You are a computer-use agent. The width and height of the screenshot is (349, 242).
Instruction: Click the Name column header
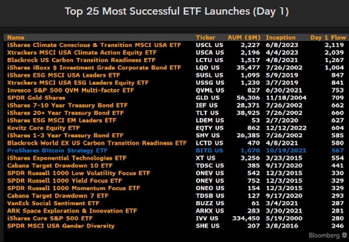click(16, 38)
